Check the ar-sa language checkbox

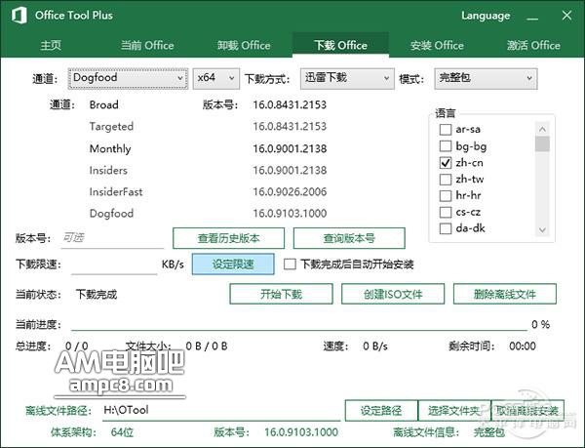446,130
